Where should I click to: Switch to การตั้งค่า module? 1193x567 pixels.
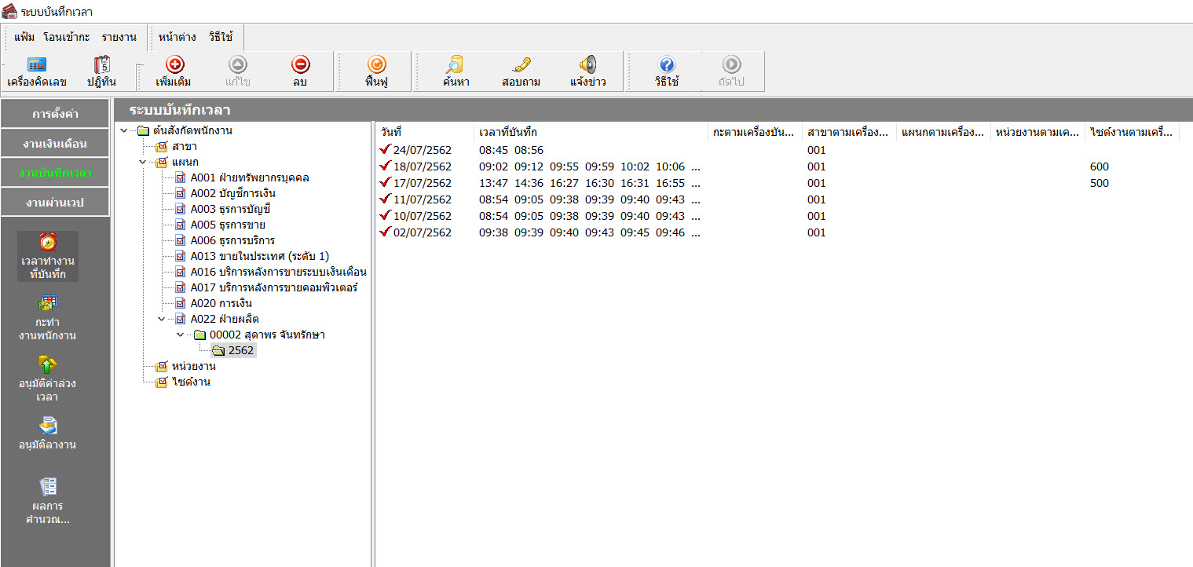55,114
